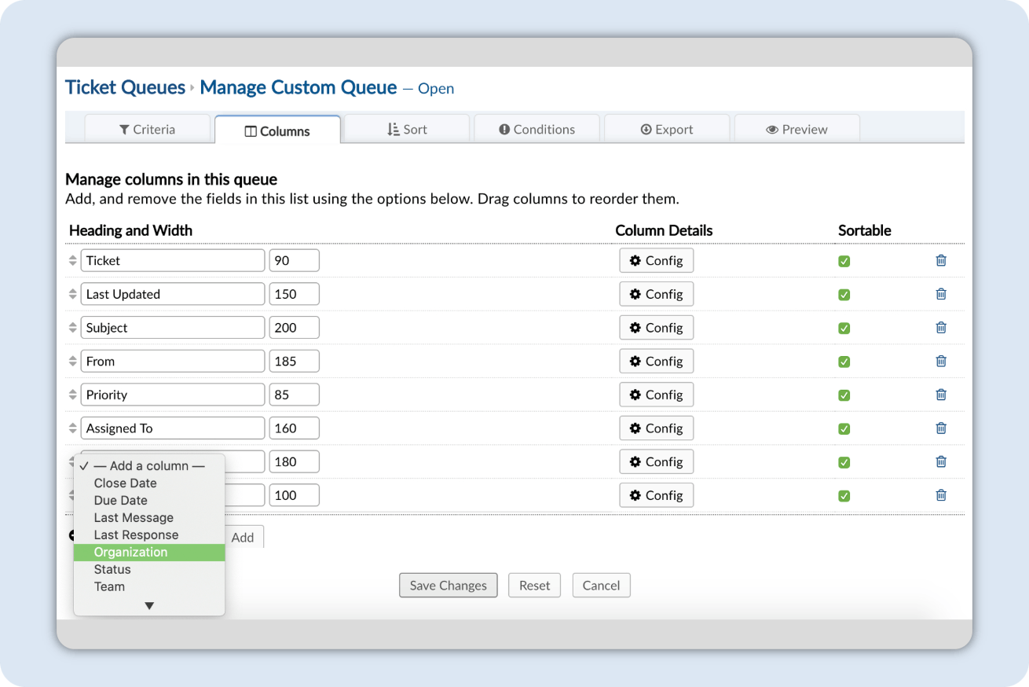The width and height of the screenshot is (1029, 687).
Task: Choose Status from the dropdown list
Action: click(149, 569)
